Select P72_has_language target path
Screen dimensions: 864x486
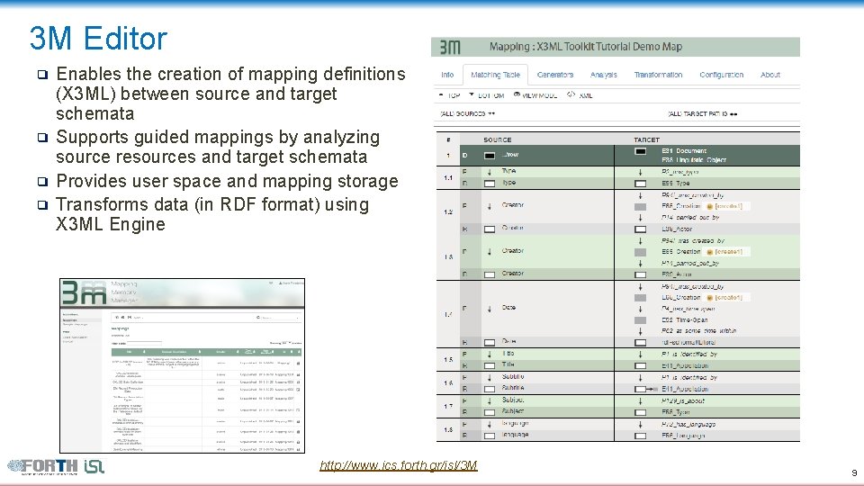[x=688, y=424]
